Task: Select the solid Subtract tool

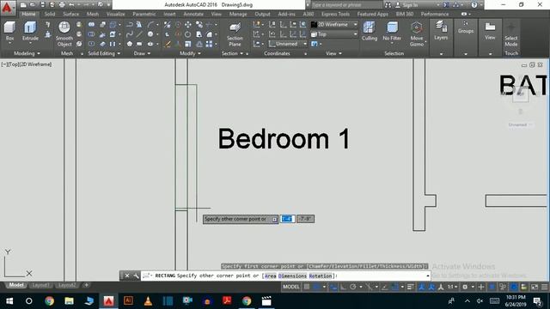Action: pyautogui.click(x=91, y=34)
